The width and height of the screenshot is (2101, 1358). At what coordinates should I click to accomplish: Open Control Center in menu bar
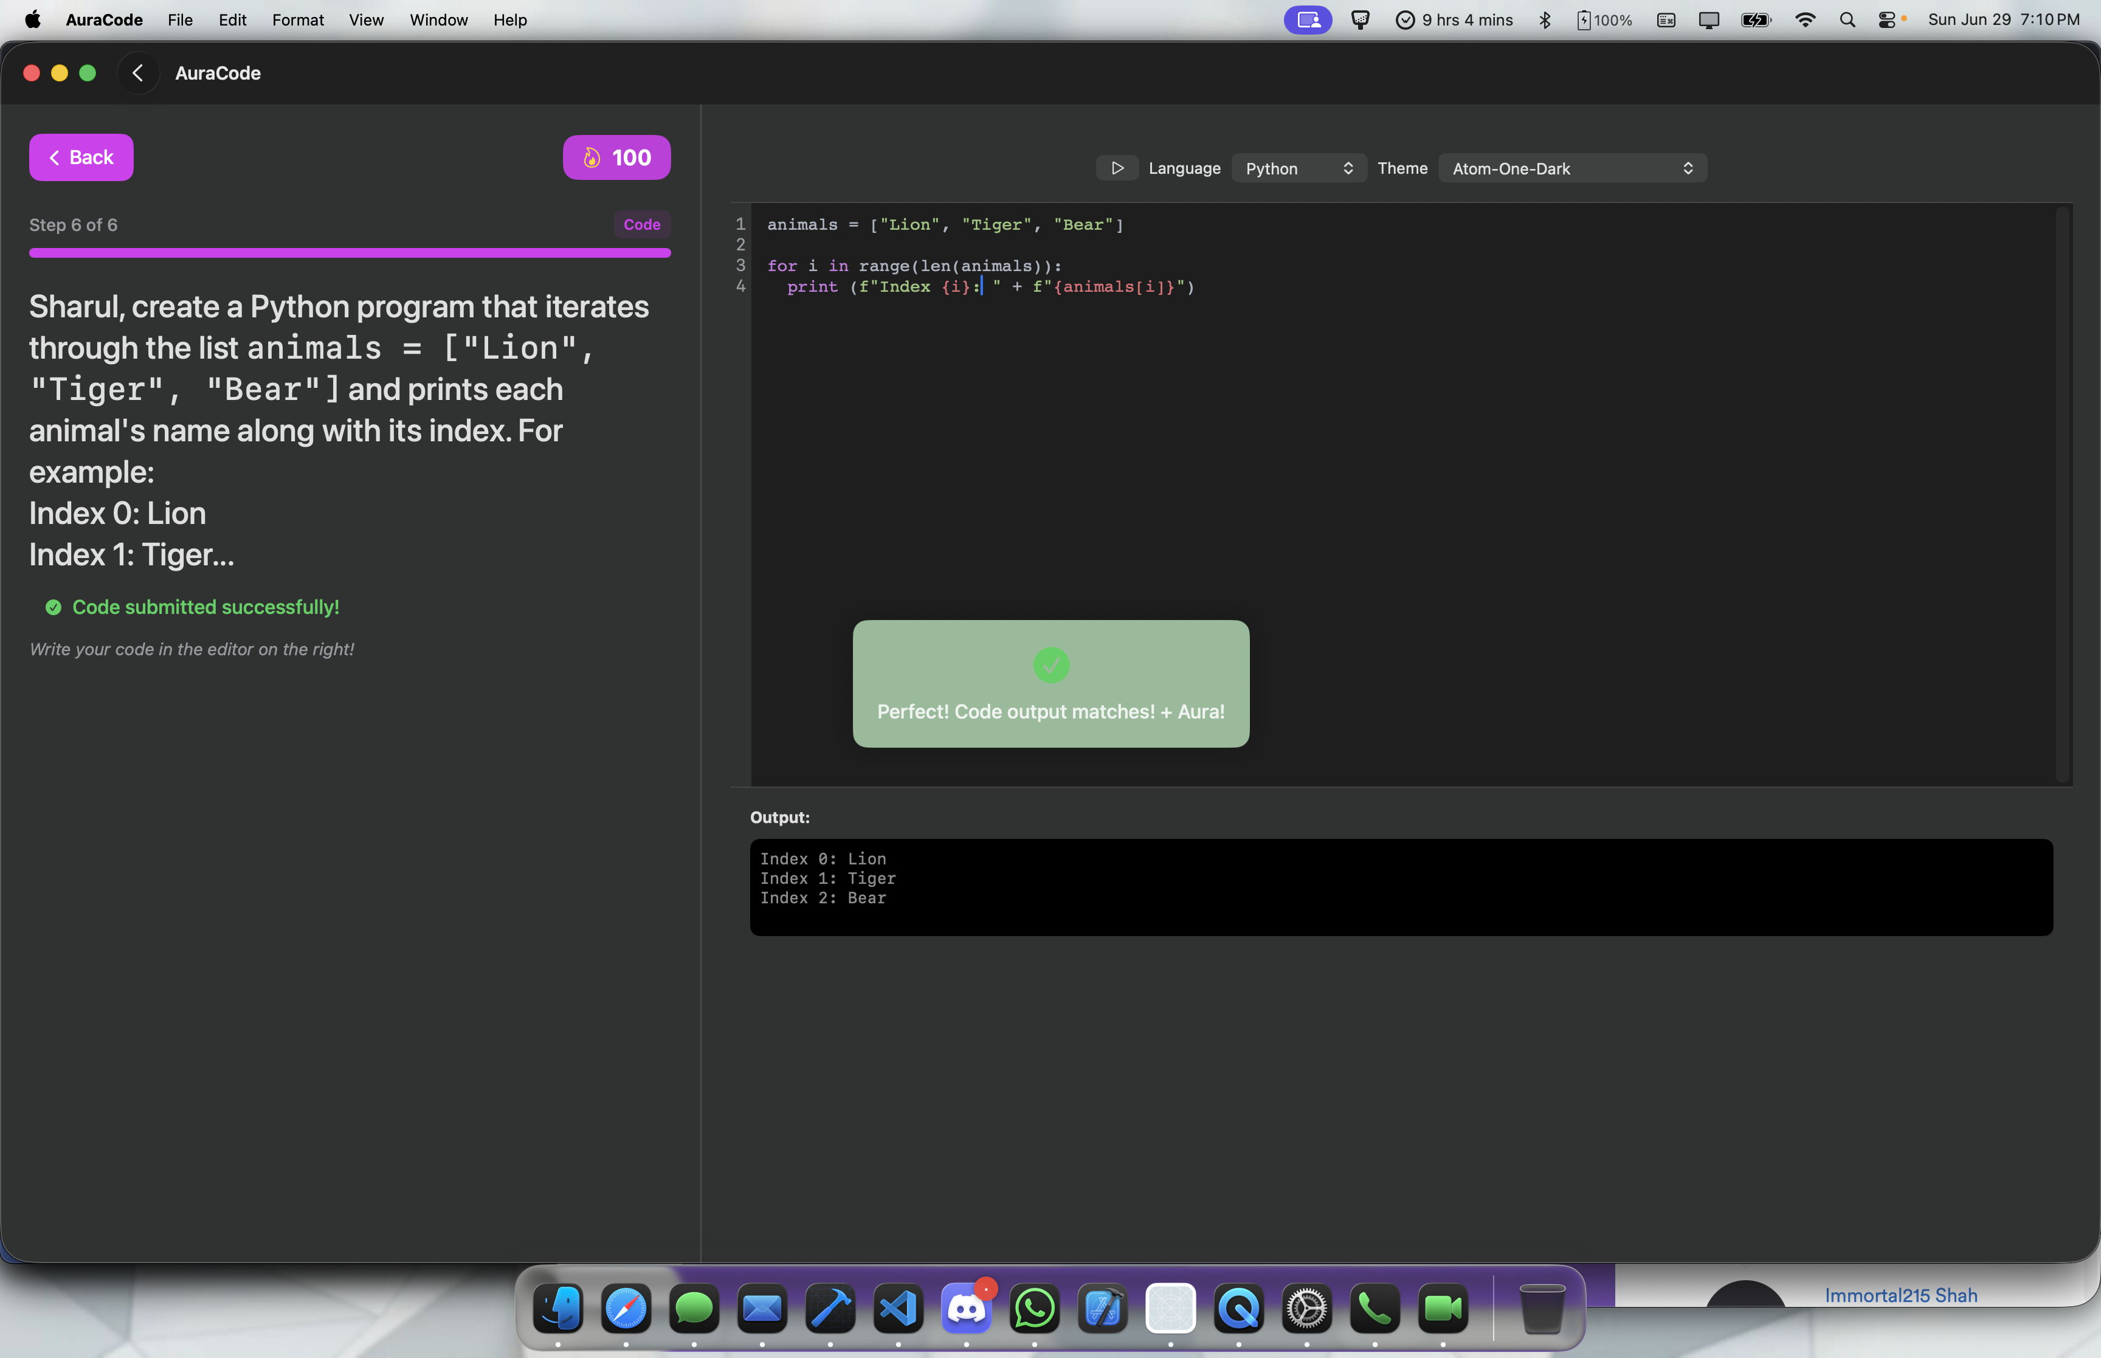click(x=1887, y=19)
